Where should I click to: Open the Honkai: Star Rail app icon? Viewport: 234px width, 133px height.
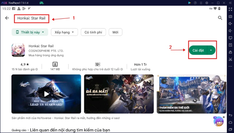[x=18, y=50]
